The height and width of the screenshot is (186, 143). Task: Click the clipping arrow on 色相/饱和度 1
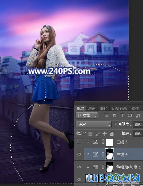coord(88,167)
